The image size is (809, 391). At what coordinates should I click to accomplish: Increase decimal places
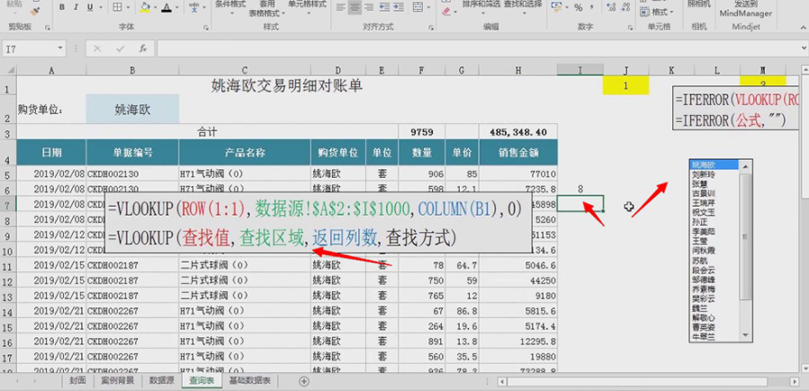611,7
